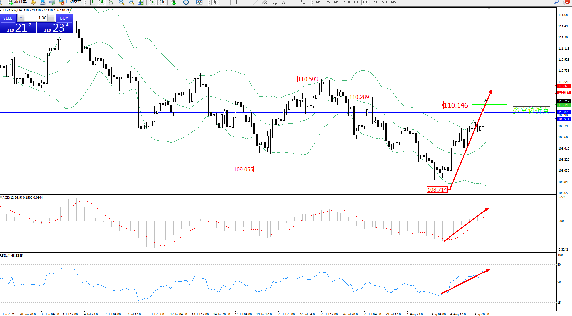Toggle the chart shift button

pos(162,2)
